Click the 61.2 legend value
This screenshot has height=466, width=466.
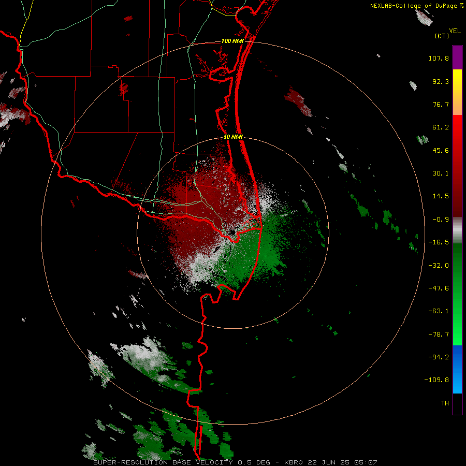pyautogui.click(x=441, y=127)
